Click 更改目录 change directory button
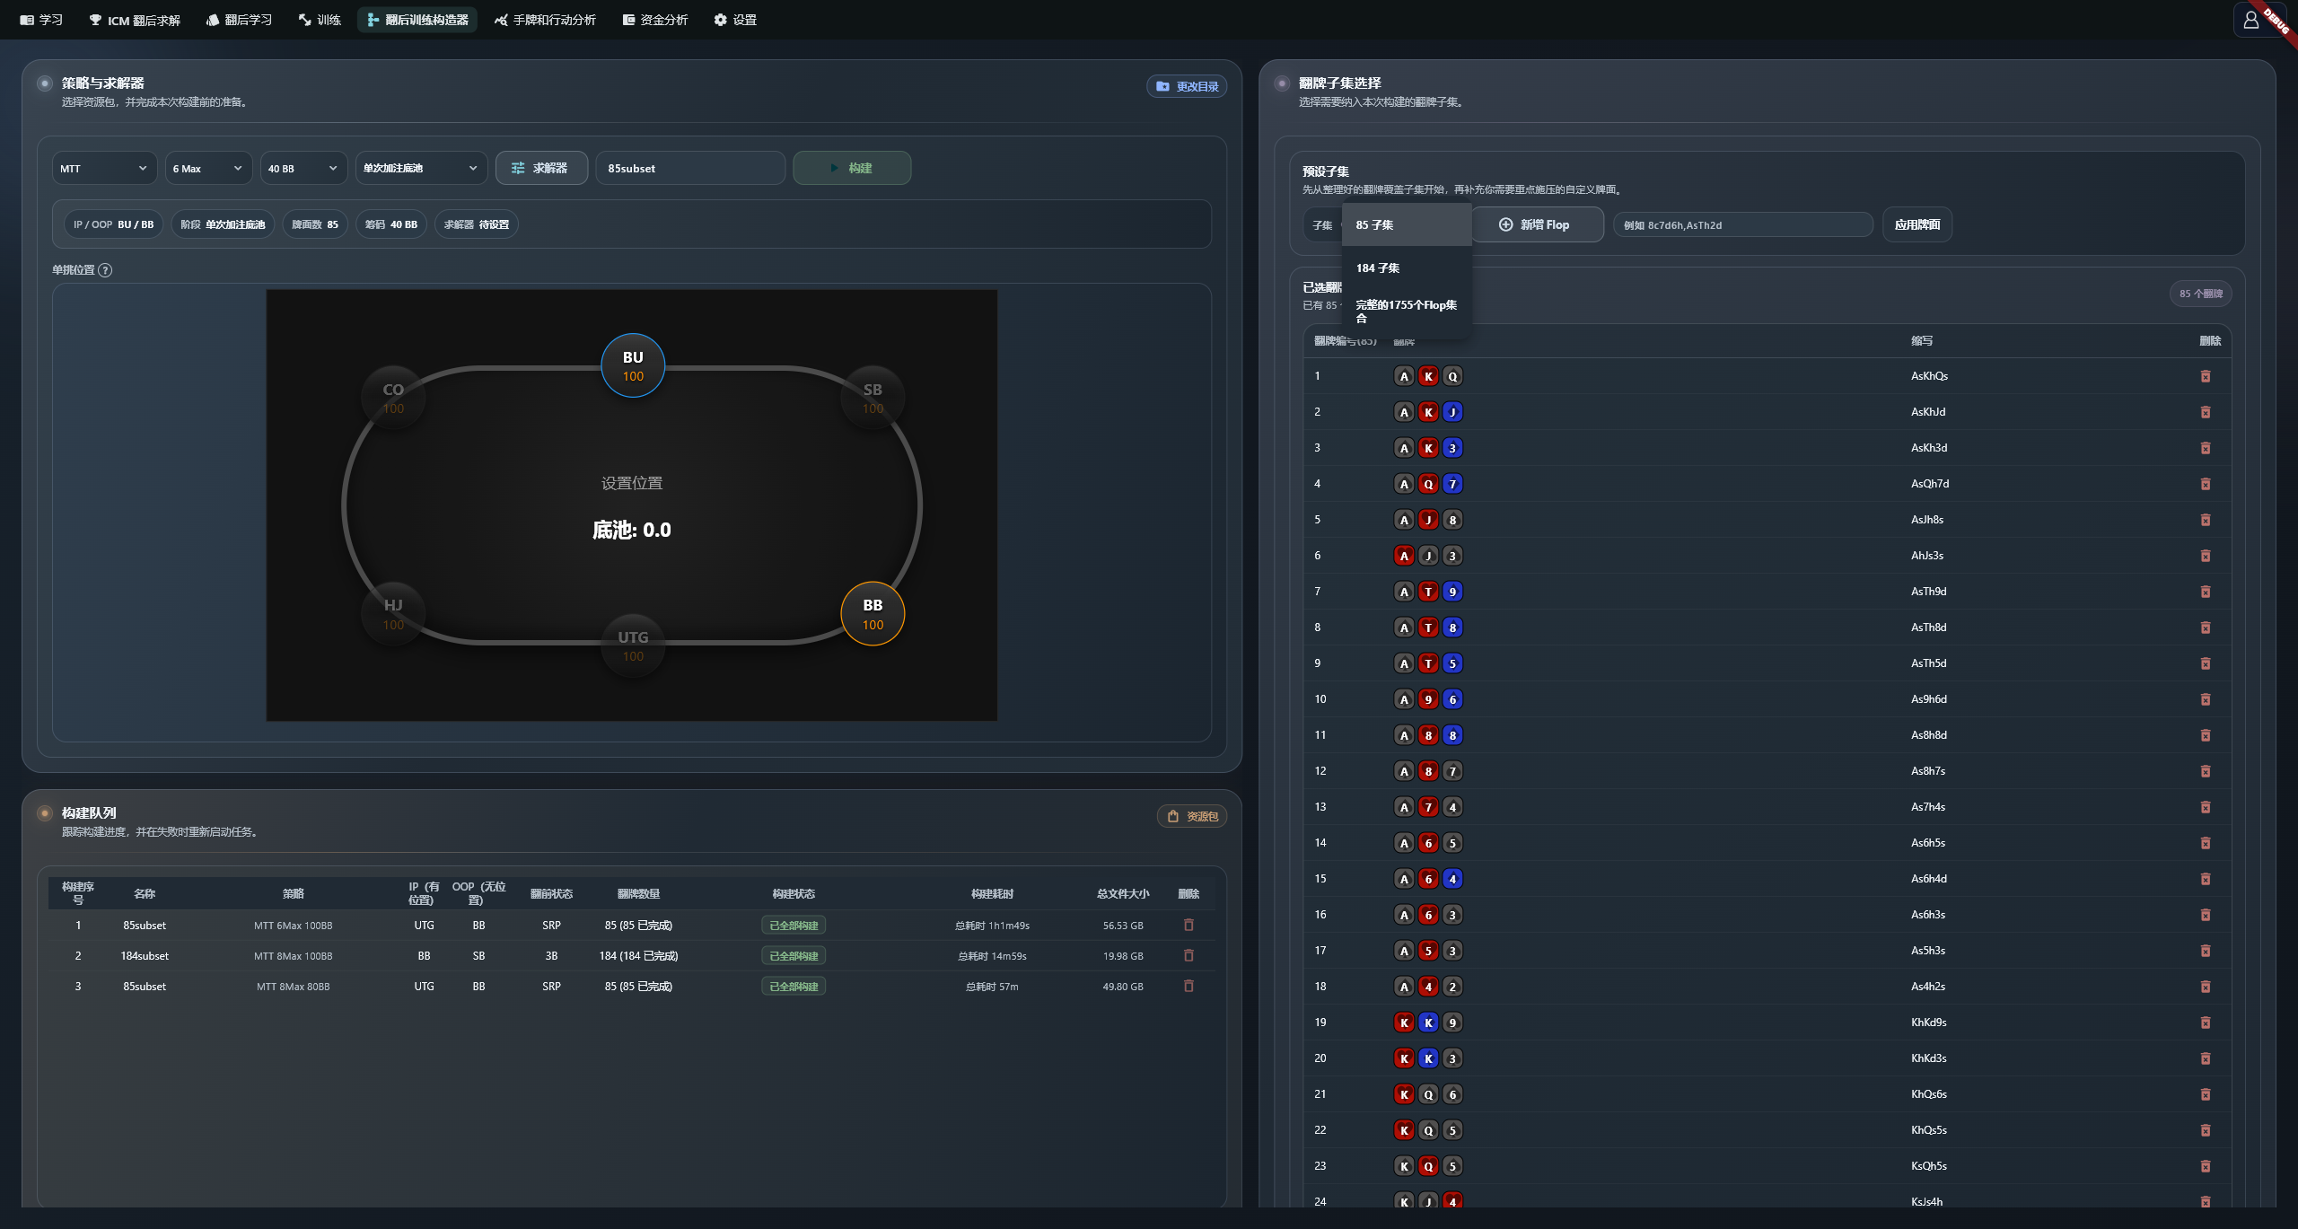2298x1229 pixels. pyautogui.click(x=1187, y=86)
